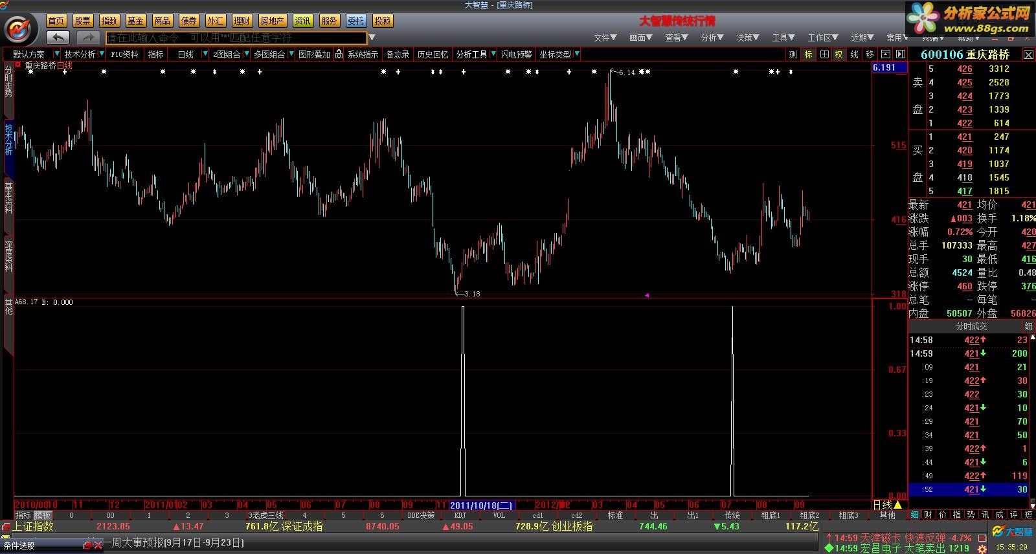The height and width of the screenshot is (554, 1036).
Task: Open the 基本资料 side tab
Action: tap(8, 198)
